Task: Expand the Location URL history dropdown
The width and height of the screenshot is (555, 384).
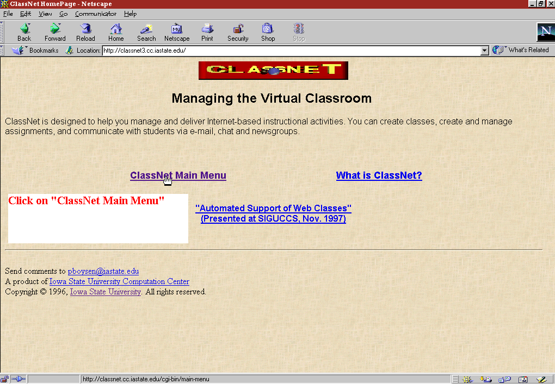Action: (485, 51)
